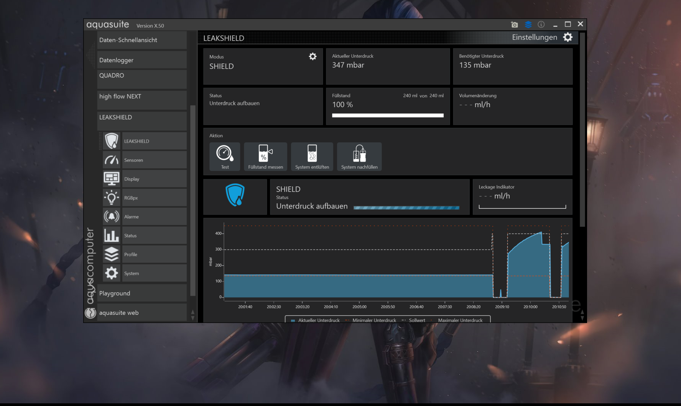
Task: Open the System gear icon page
Action: coord(112,273)
